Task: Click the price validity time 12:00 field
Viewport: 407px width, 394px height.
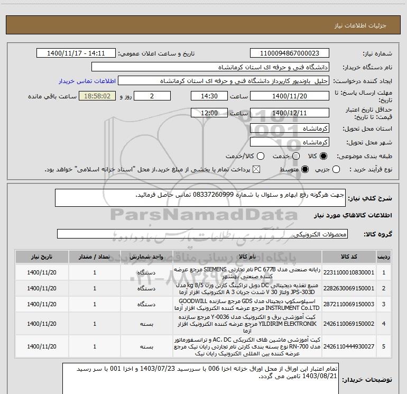Action: click(x=209, y=113)
